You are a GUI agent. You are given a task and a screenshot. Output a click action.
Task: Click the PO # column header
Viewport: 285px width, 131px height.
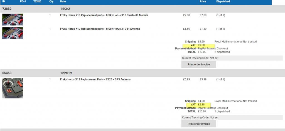pos(23,1)
